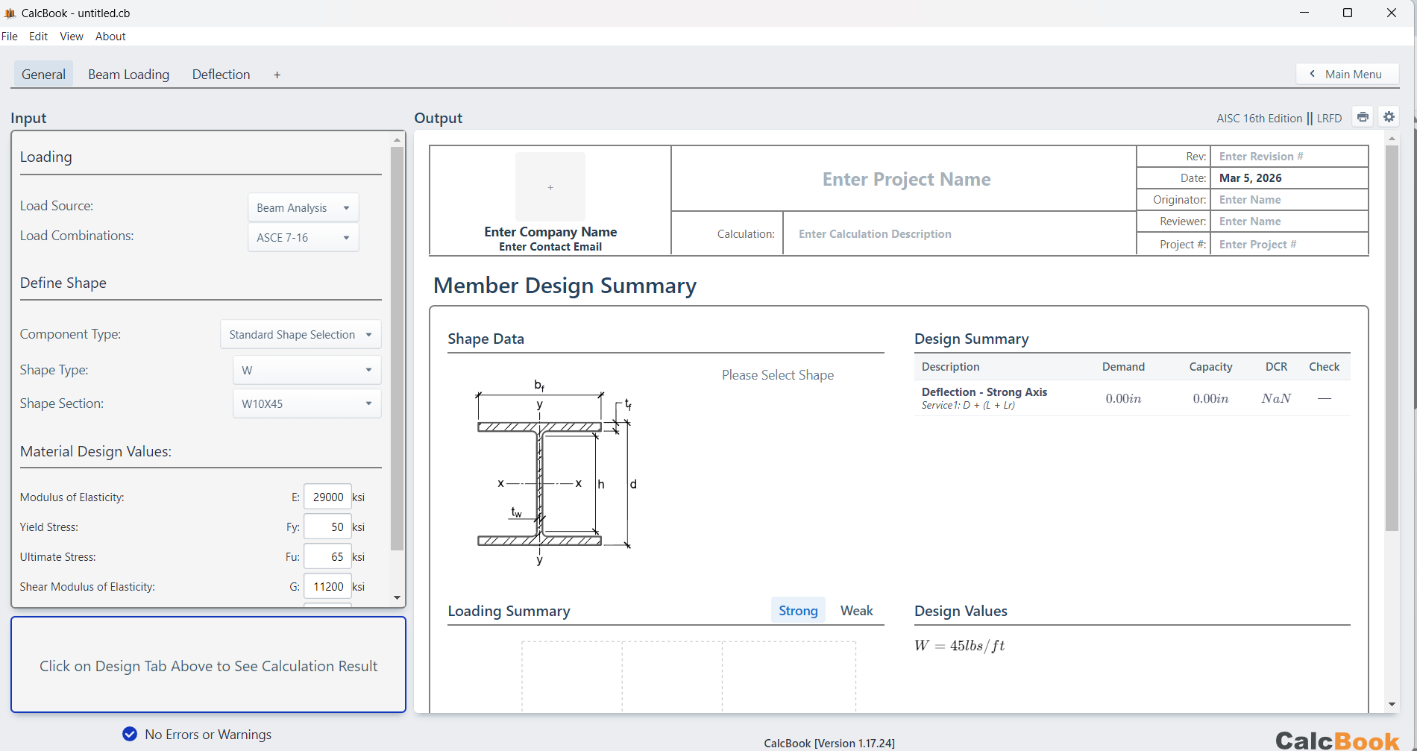Click the AISC 16th Edition code label
Screen dimensions: 1417x751
pos(1259,118)
